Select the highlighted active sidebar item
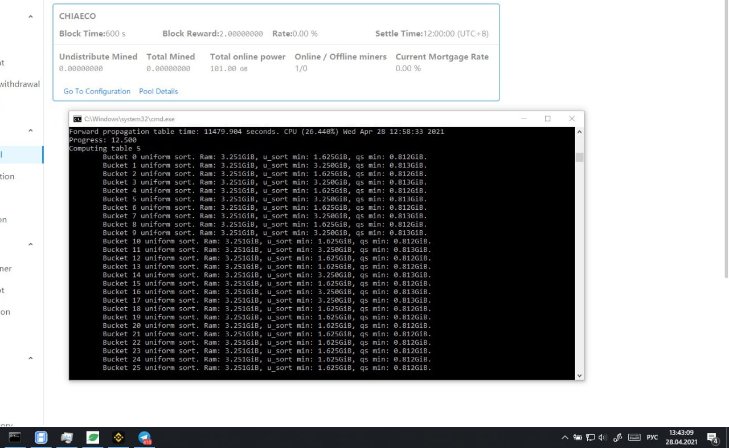 point(22,154)
